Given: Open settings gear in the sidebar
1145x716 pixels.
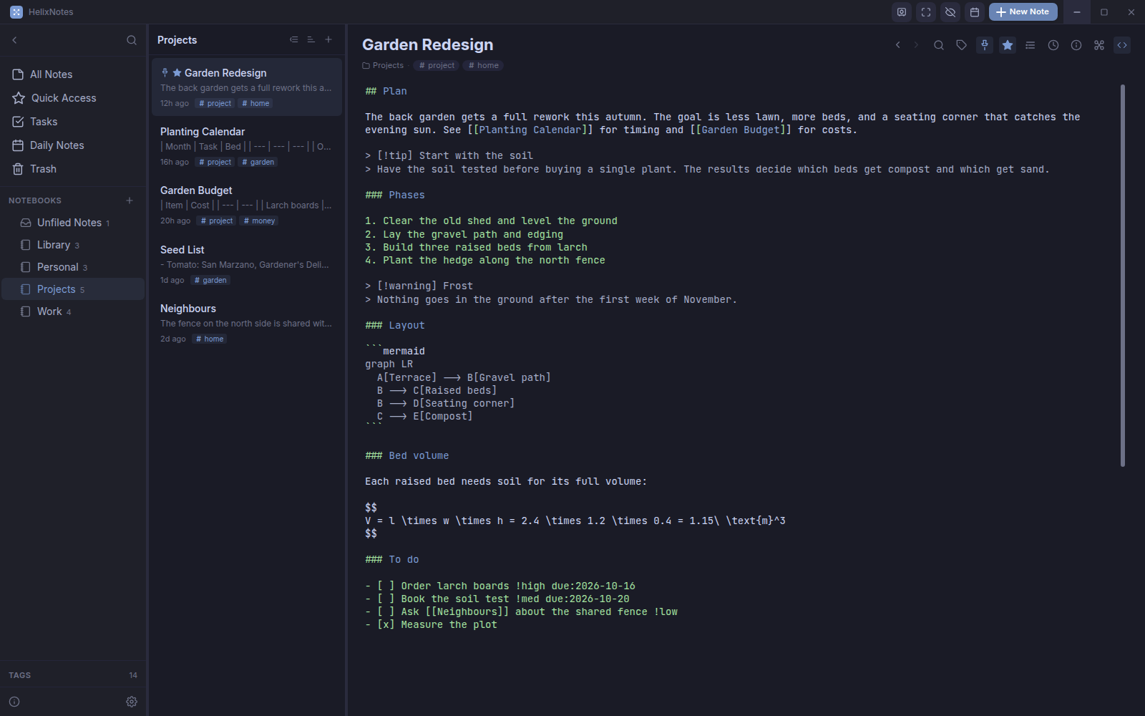Looking at the screenshot, I should [x=132, y=702].
